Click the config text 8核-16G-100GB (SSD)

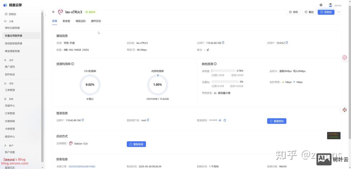(76, 50)
